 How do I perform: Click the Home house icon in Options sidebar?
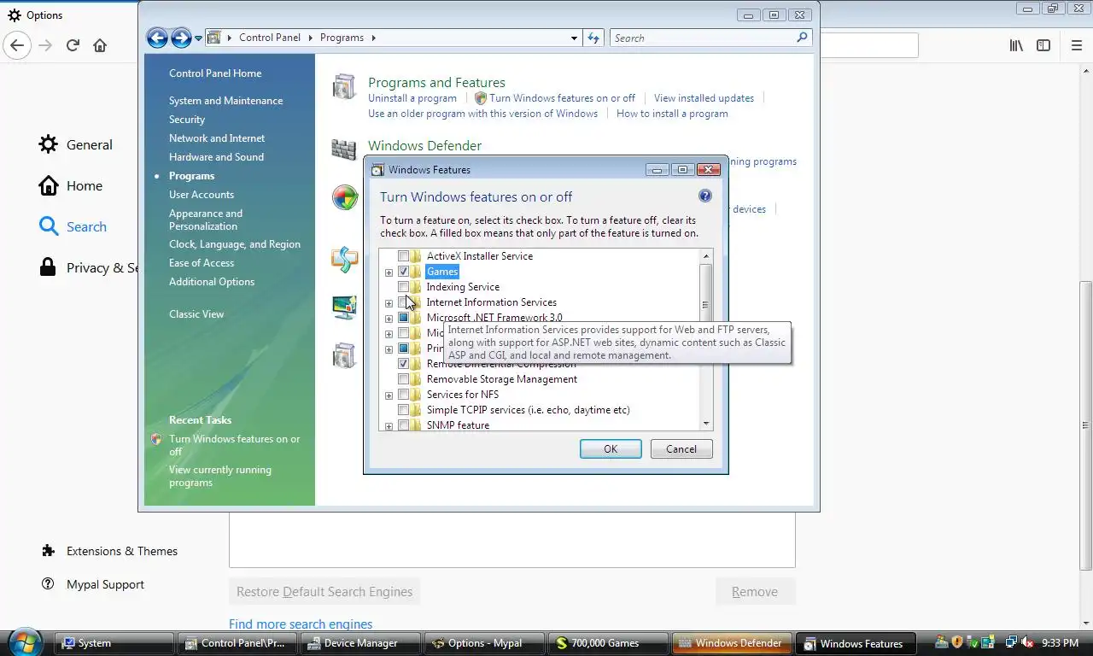pyautogui.click(x=49, y=185)
